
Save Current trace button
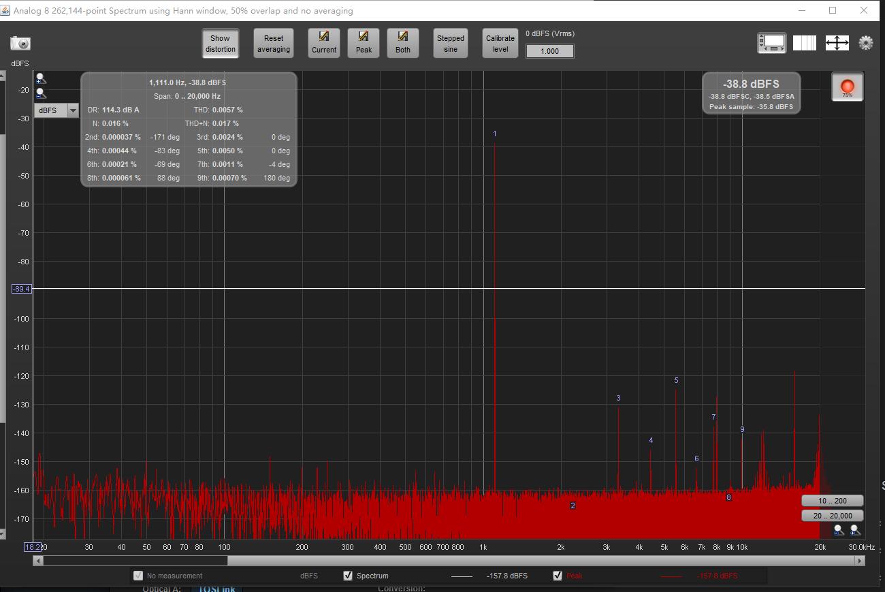pyautogui.click(x=324, y=43)
